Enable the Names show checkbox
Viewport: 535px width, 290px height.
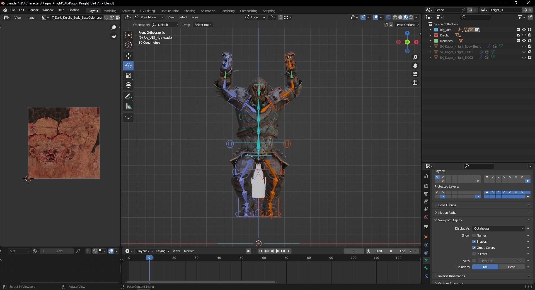point(474,235)
